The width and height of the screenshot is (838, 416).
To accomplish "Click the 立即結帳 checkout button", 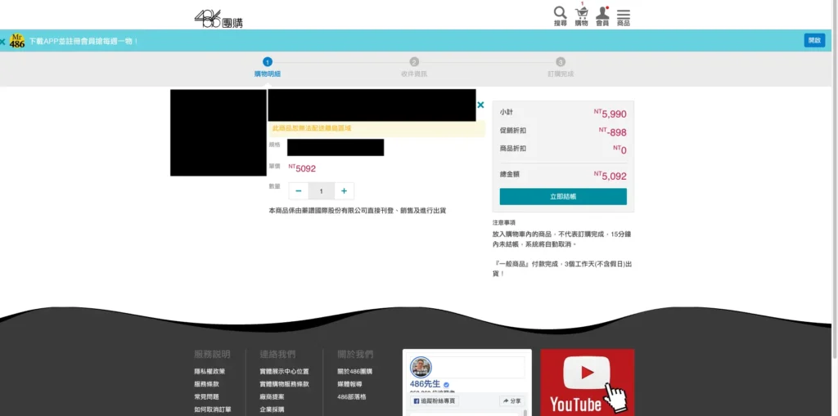I will click(x=563, y=196).
